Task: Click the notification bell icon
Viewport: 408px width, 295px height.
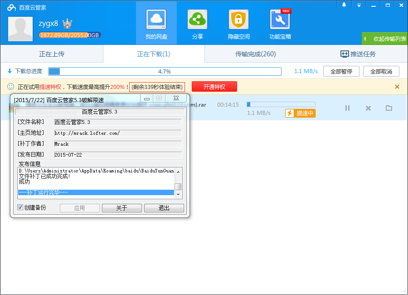Action: pos(344,5)
